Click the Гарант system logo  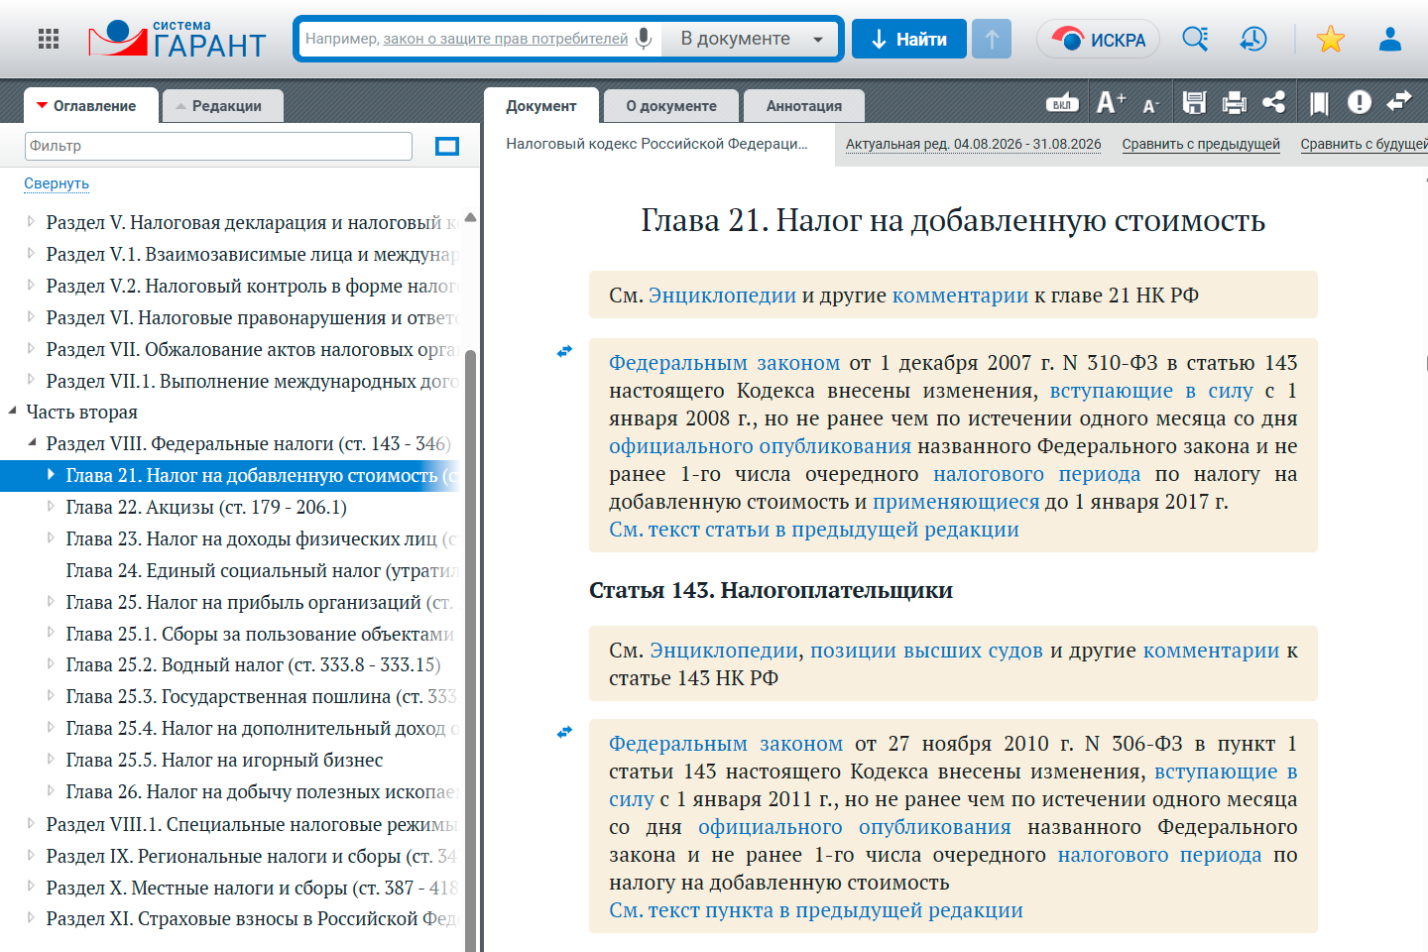pyautogui.click(x=178, y=40)
